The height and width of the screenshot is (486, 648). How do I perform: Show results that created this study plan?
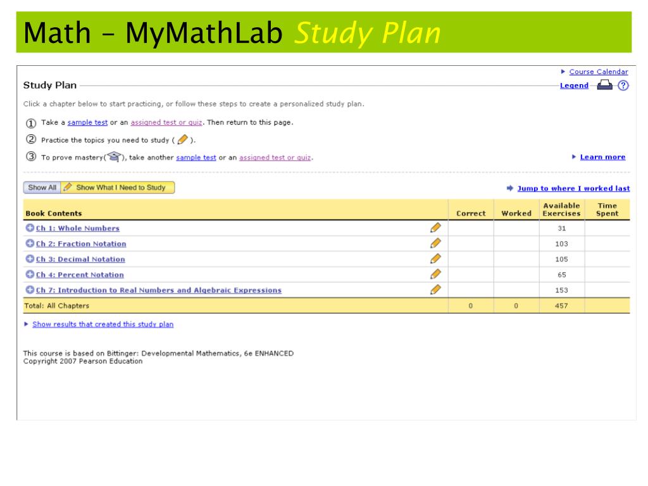pyautogui.click(x=103, y=325)
